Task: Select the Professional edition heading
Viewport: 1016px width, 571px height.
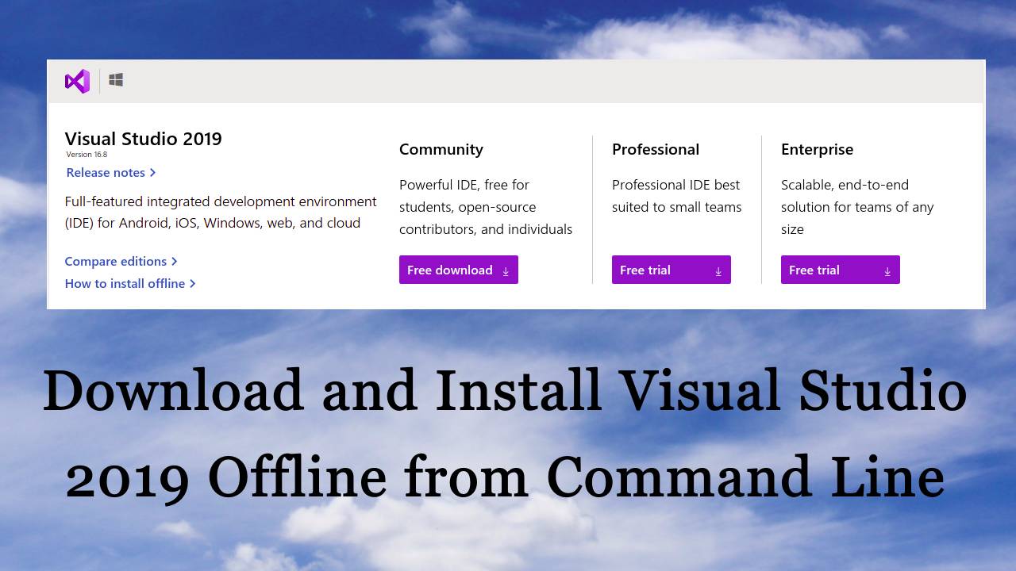Action: 656,149
